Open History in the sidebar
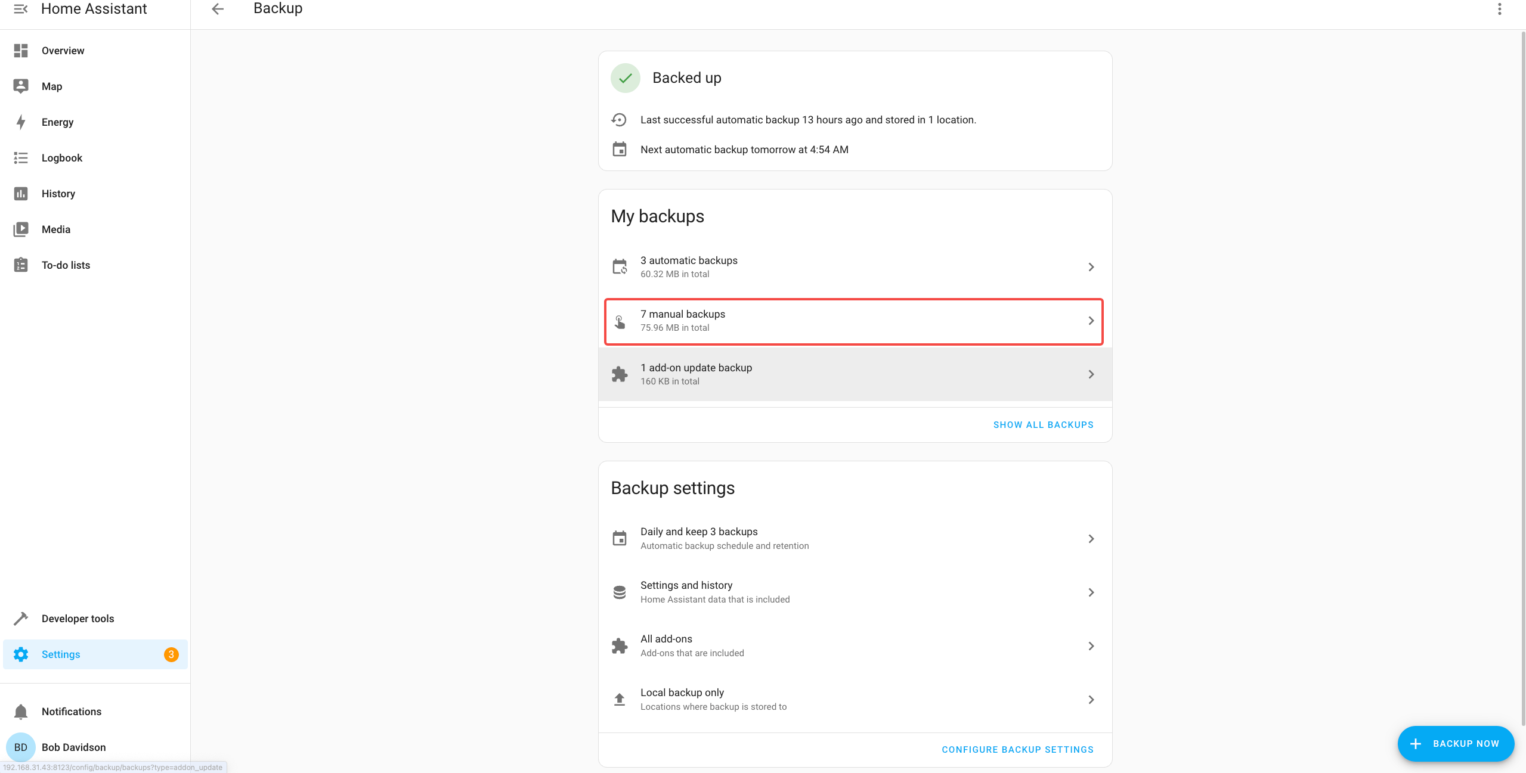Image resolution: width=1526 pixels, height=773 pixels. pyautogui.click(x=95, y=194)
